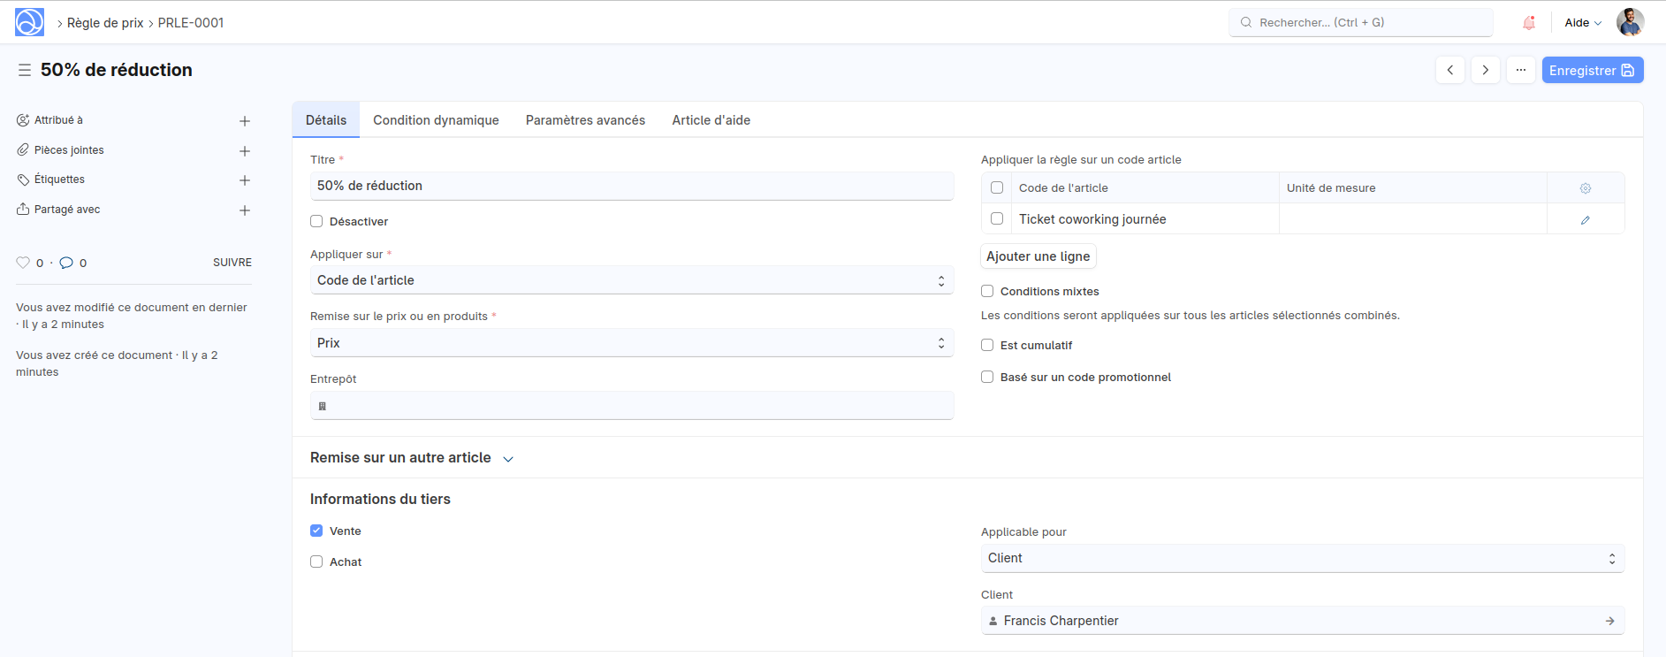Uncheck the Vente checkbox
This screenshot has width=1666, height=657.
tap(316, 531)
